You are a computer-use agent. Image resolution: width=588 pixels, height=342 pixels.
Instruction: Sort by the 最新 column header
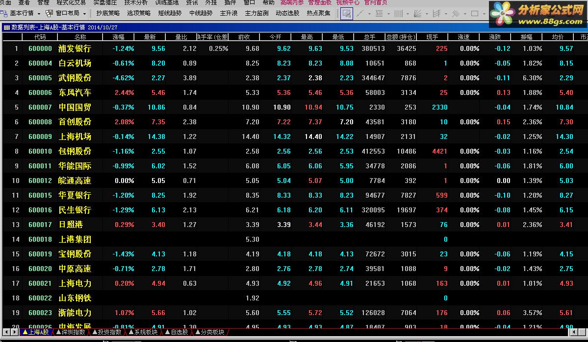[x=150, y=37]
